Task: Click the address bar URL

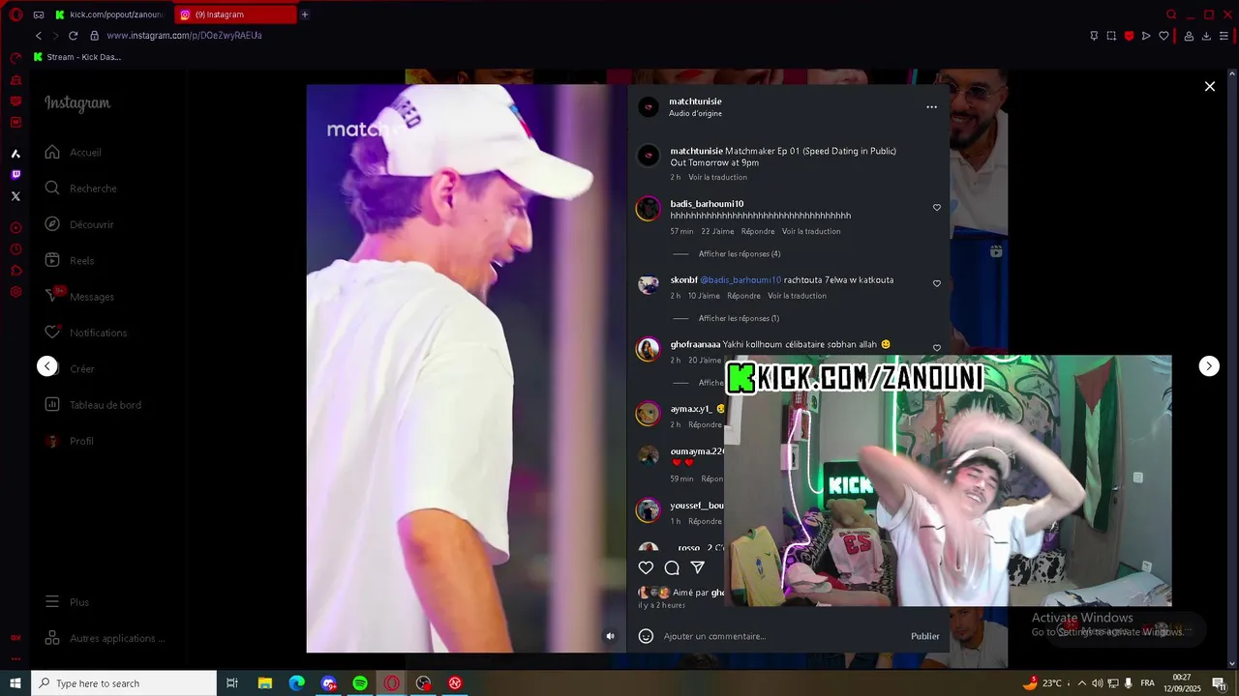Action: 184,36
